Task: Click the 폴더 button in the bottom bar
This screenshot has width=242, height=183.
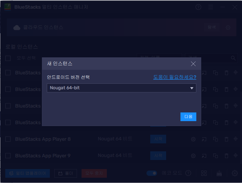Action: 66,173
